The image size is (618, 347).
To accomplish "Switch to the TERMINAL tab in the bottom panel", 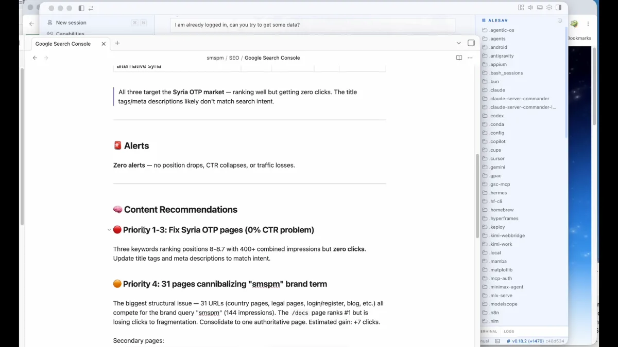I will [489, 332].
